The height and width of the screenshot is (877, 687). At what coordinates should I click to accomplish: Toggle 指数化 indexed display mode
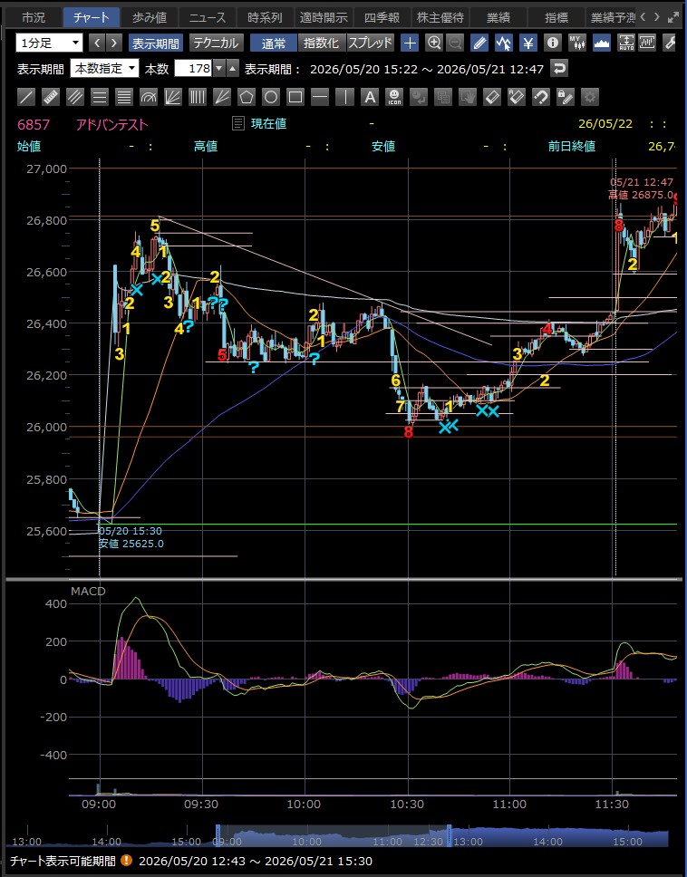321,43
